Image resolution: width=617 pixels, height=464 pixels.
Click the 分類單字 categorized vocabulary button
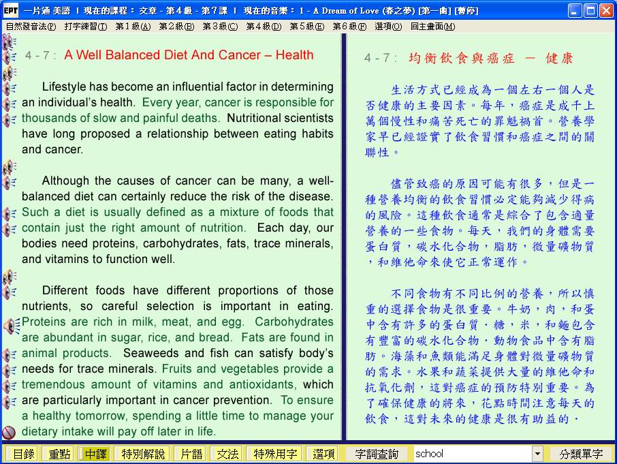coord(581,454)
